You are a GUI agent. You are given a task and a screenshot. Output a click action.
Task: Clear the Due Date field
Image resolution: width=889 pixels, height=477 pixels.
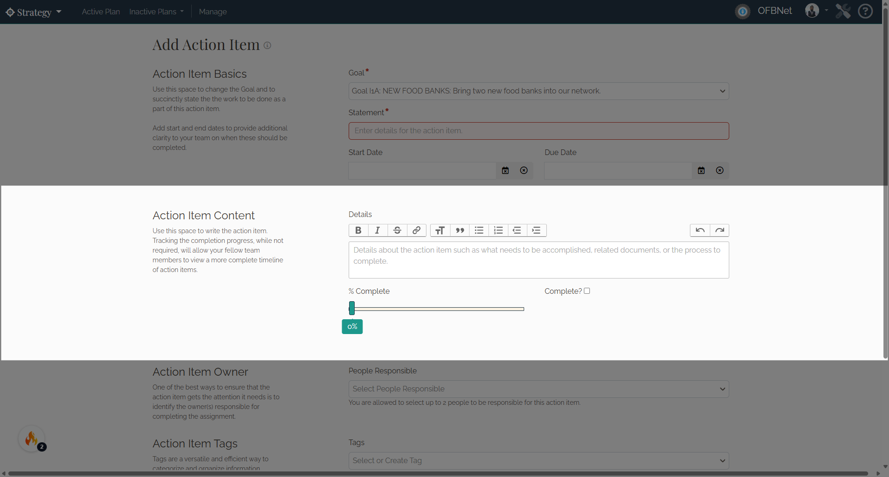tap(720, 171)
